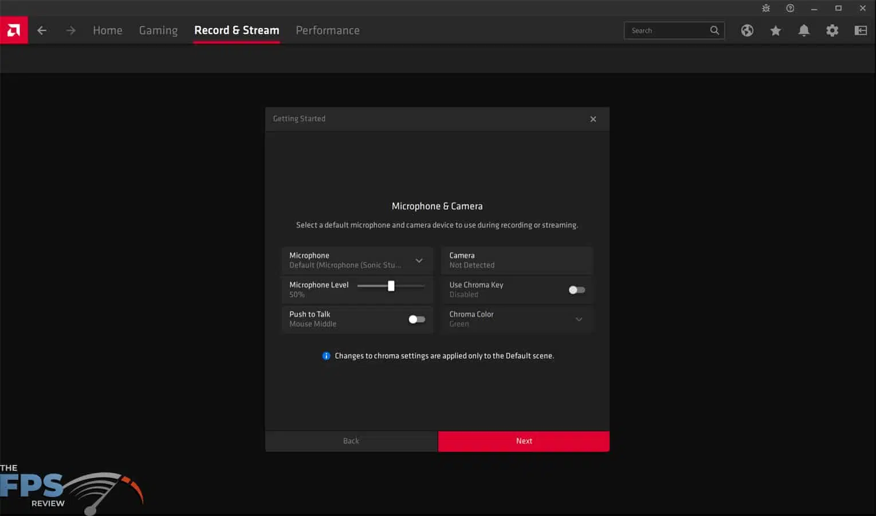Click the 50% microphone level value
Screen dimensions: 876x516
coord(297,295)
